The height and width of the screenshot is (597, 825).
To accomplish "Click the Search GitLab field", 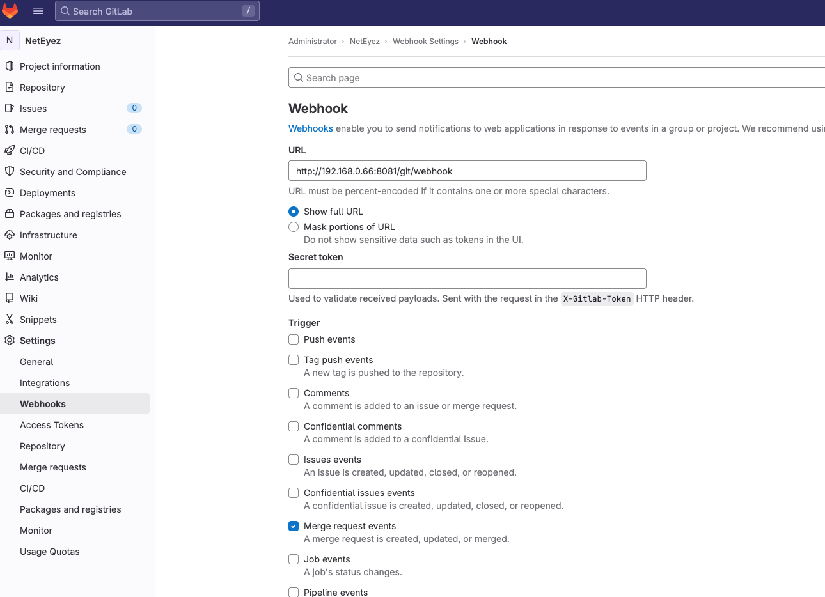I will pyautogui.click(x=157, y=11).
